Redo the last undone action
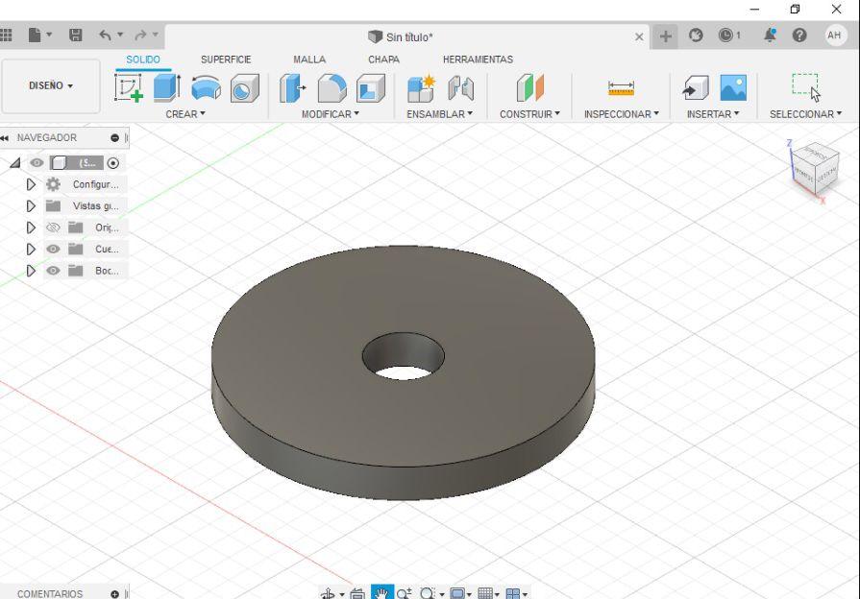Image resolution: width=860 pixels, height=599 pixels. tap(141, 36)
